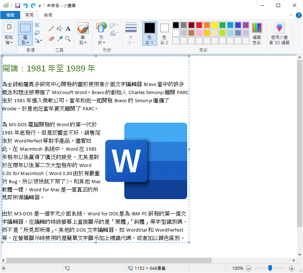Click the Resize icon in the image group

(x=37, y=33)
